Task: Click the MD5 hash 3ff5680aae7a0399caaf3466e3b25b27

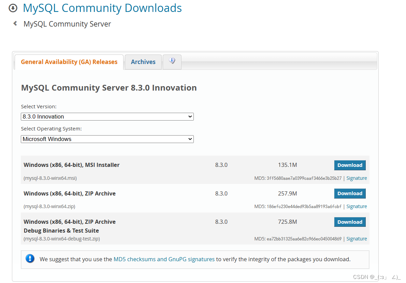Action: (x=304, y=178)
